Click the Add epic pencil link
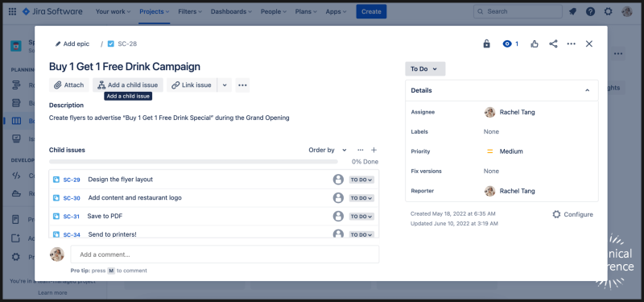 coord(72,43)
